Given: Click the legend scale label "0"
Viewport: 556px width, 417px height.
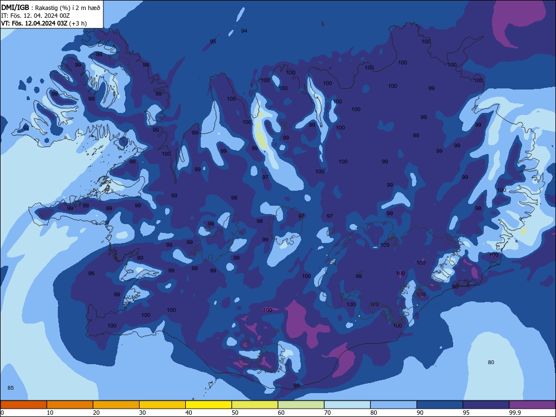Looking at the screenshot, I should pos(2,413).
